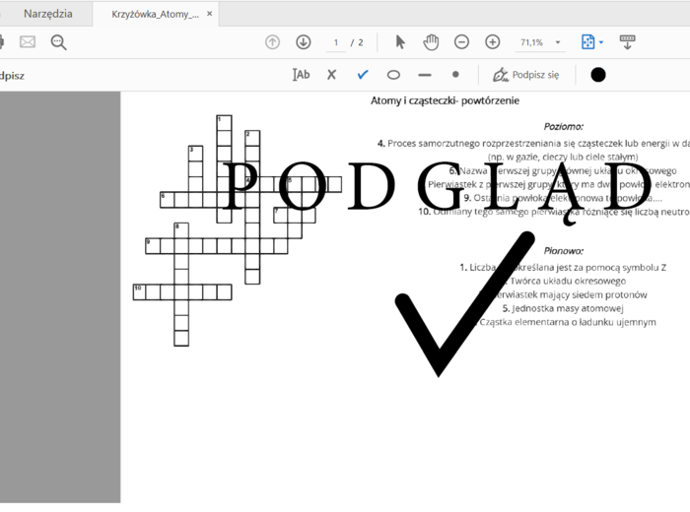Zoom out with the minus icon
The height and width of the screenshot is (512, 690).
pos(461,41)
